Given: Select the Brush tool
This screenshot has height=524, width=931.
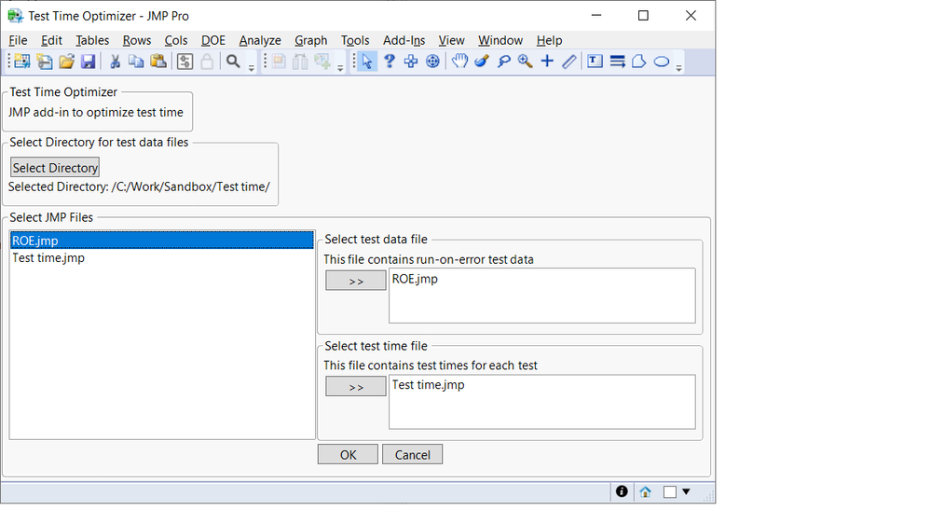Looking at the screenshot, I should click(x=482, y=62).
